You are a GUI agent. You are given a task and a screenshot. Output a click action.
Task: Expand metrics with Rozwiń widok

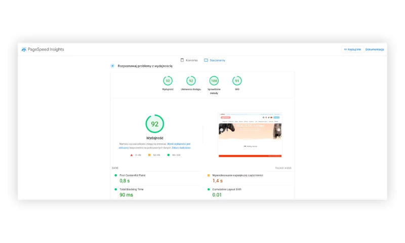[283, 168]
